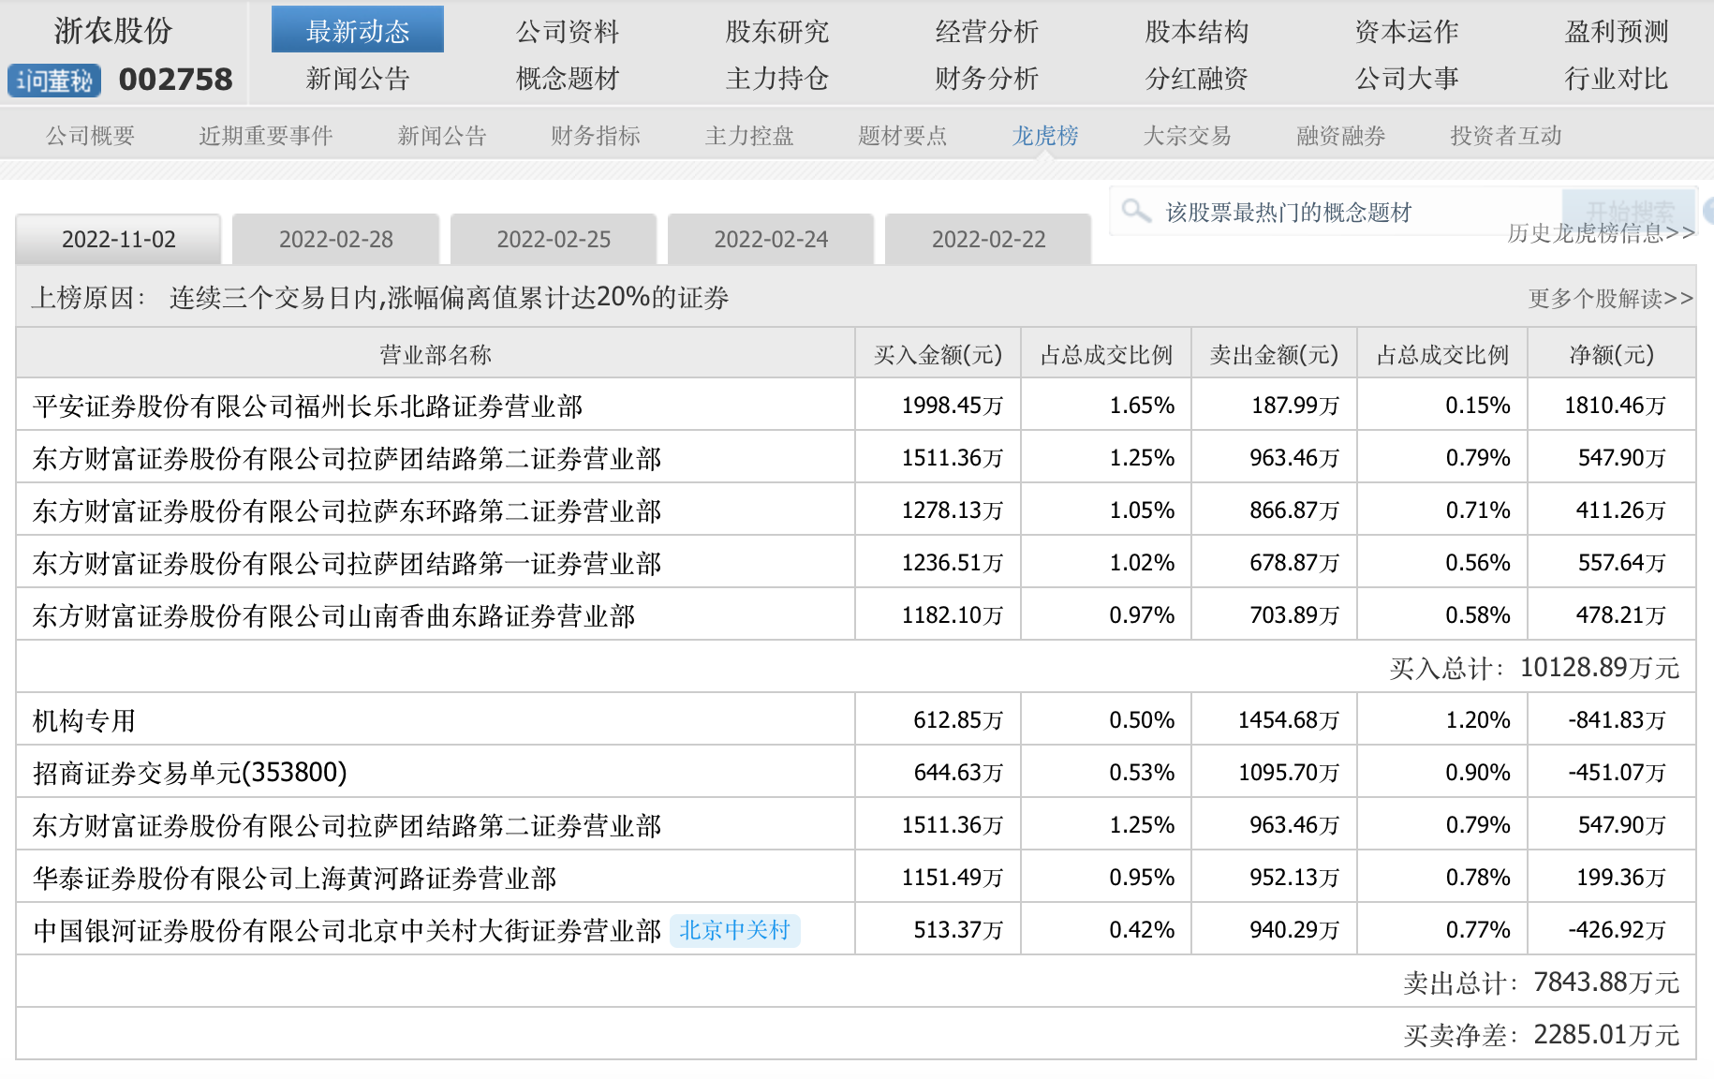Select the 2022-11-02 date tab
Screen dimensions: 1714x1079
[119, 240]
